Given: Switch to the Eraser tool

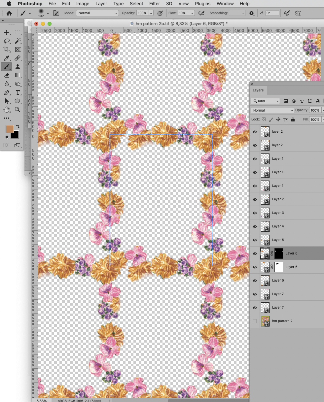Looking at the screenshot, I should (x=7, y=75).
